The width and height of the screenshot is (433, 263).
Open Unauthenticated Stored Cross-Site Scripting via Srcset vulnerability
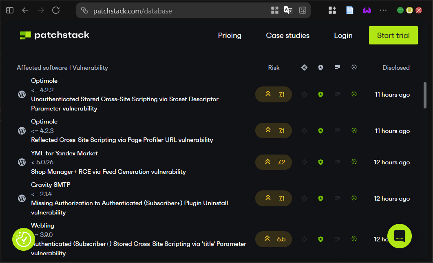[125, 104]
